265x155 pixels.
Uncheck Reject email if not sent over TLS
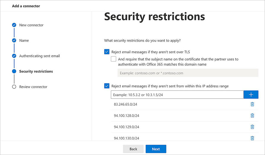(107, 52)
